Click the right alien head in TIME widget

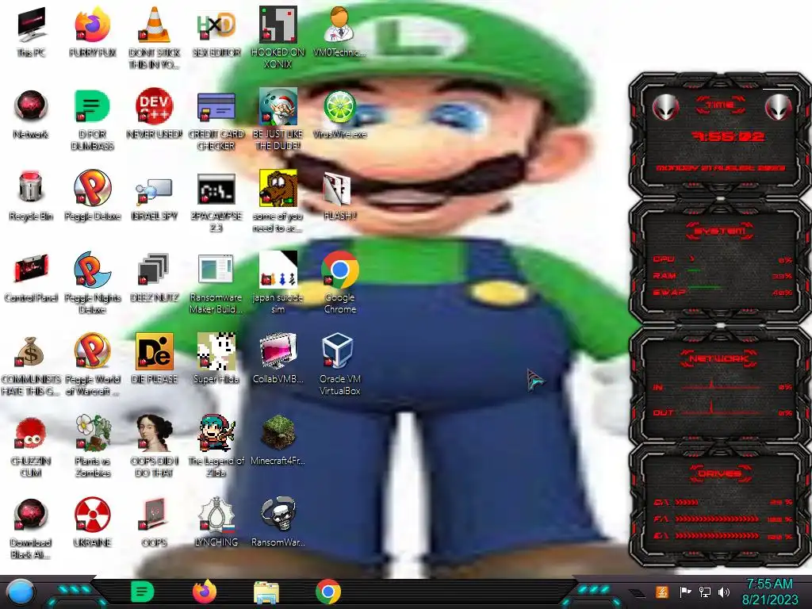click(x=777, y=107)
